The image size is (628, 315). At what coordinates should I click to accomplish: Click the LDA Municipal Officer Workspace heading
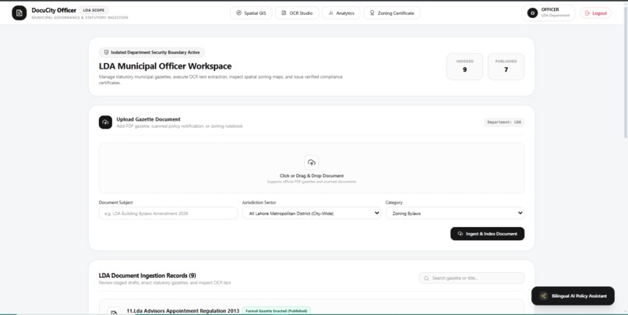click(165, 66)
